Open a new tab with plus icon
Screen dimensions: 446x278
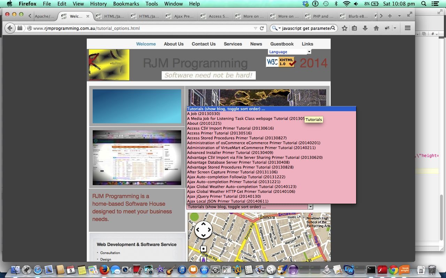390,16
